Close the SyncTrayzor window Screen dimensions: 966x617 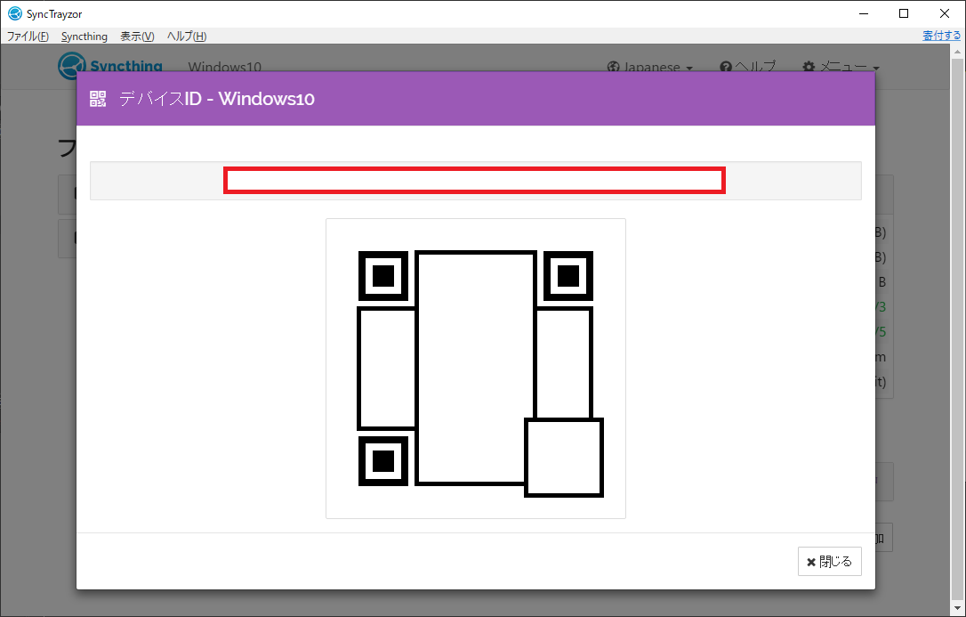pyautogui.click(x=945, y=13)
